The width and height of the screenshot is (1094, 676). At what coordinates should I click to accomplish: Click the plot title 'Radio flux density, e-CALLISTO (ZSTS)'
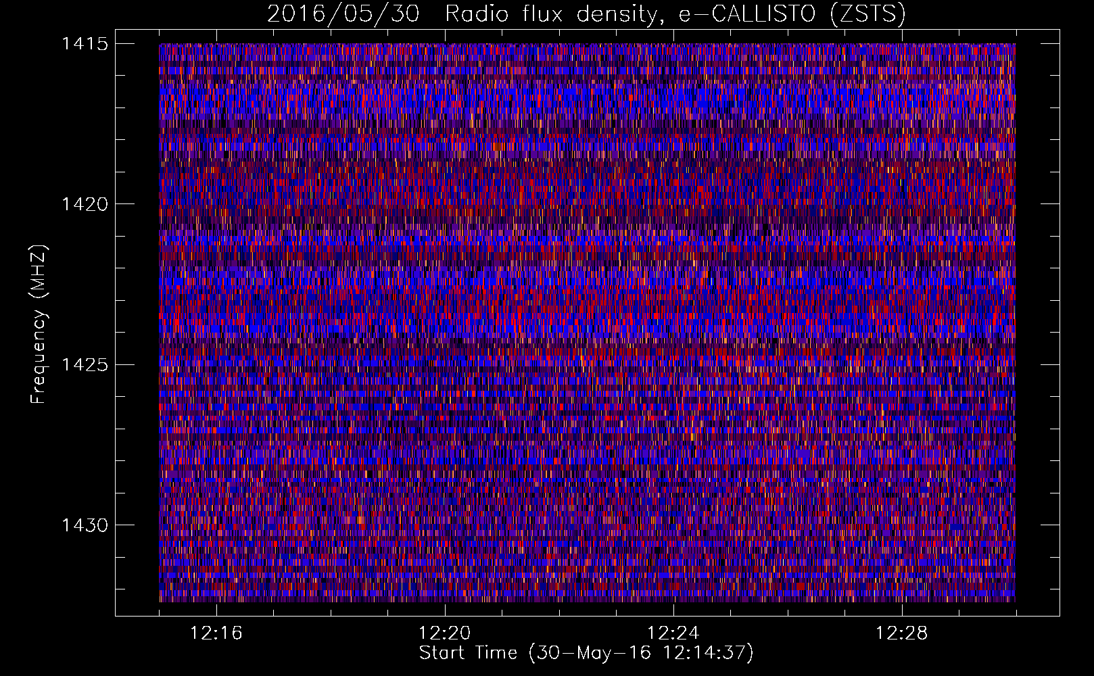pos(675,14)
